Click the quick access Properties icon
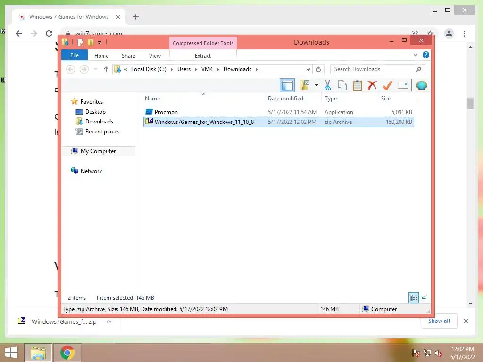Viewport: 483px width, 362px height. tap(80, 42)
